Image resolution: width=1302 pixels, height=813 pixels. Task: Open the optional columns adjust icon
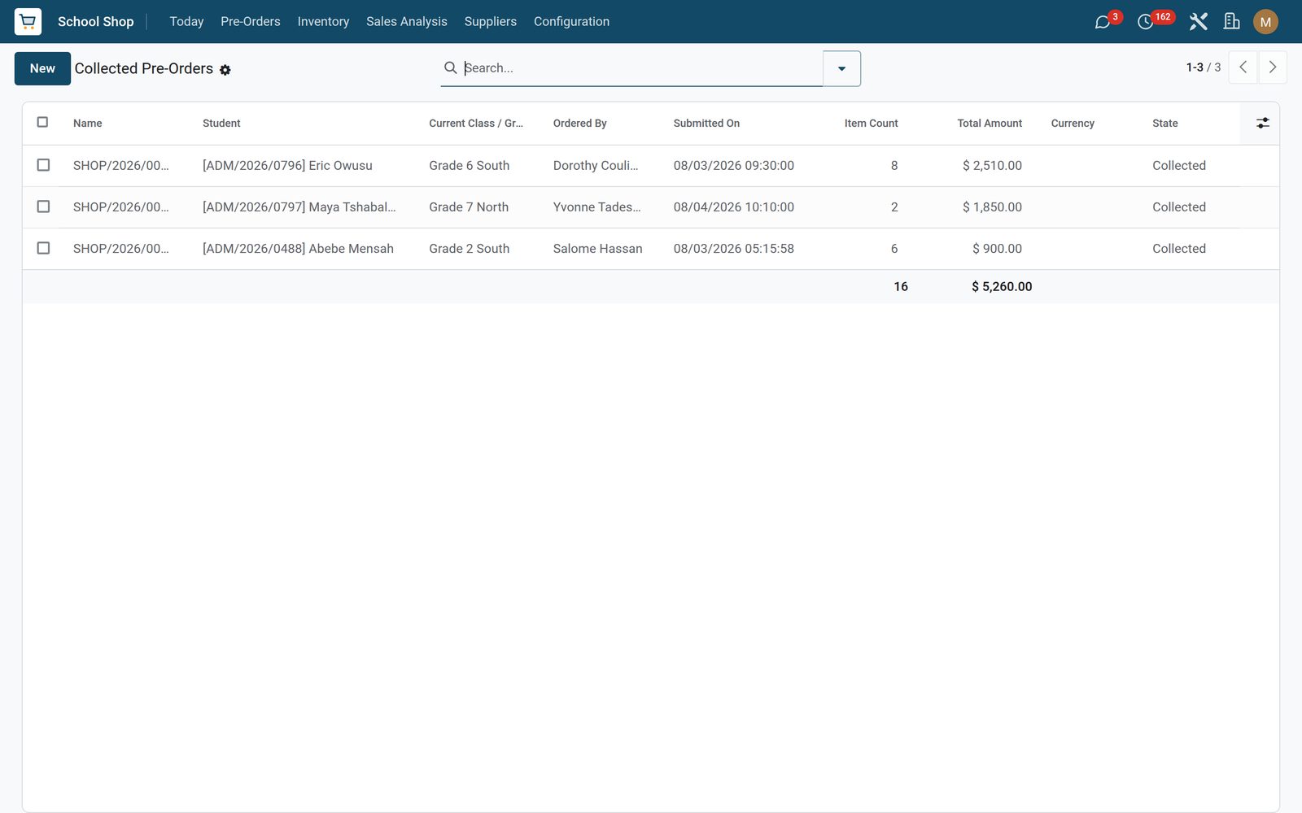coord(1262,123)
